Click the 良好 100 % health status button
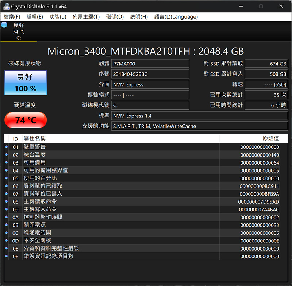Viewport: 292px width, 286px height. 26,83
